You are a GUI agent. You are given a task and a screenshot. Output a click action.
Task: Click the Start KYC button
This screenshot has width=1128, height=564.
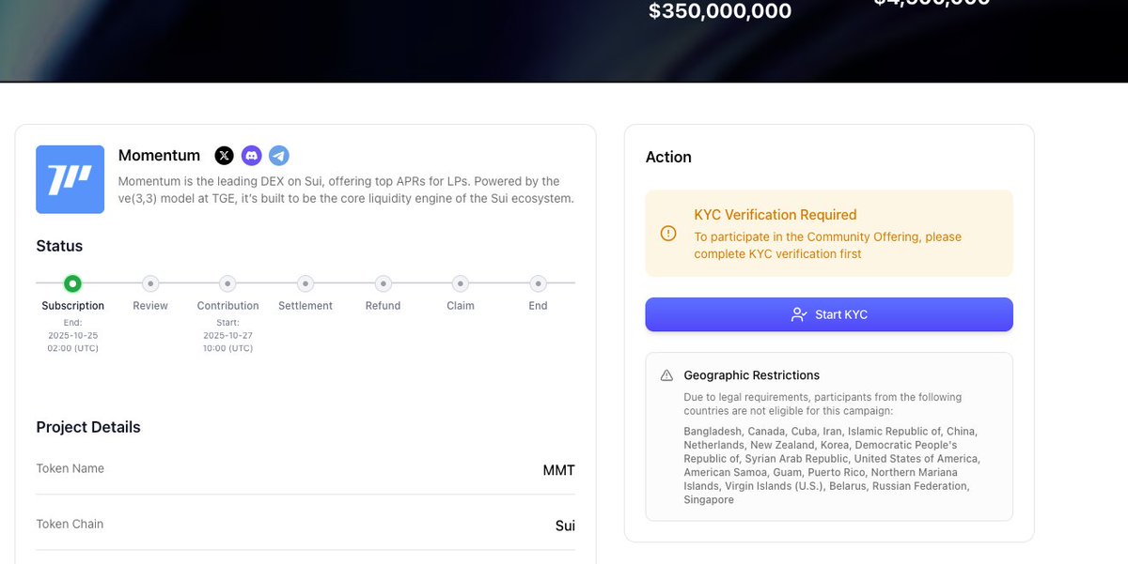[828, 314]
